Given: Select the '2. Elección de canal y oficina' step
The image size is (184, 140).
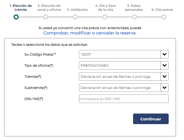Looking at the screenshot, I should tap(49, 8).
